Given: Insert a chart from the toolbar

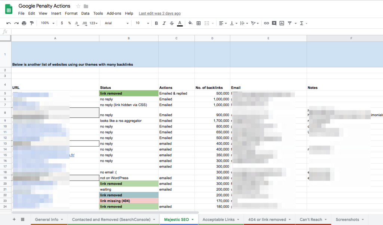Looking at the screenshot, I should point(282,23).
